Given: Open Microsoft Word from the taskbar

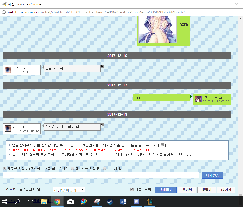Looking at the screenshot, I should click(123, 202).
